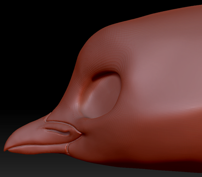Click the corner of the beak's mouth
202x177 pixels.
click(81, 134)
